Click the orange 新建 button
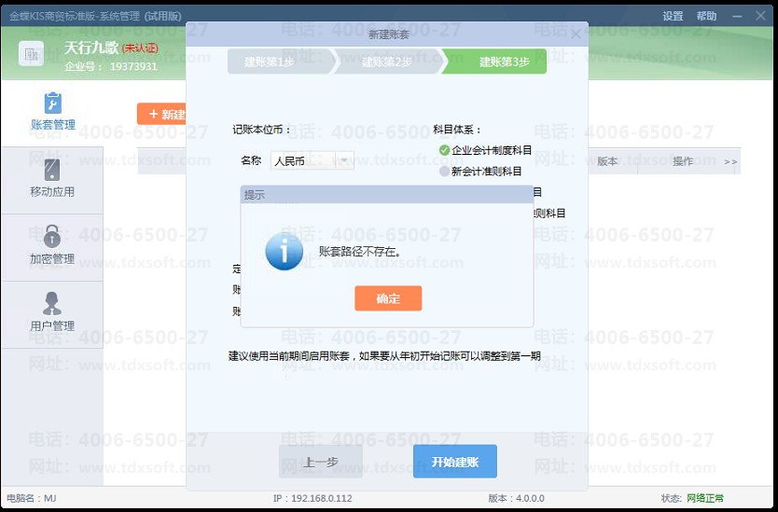 pos(162,115)
